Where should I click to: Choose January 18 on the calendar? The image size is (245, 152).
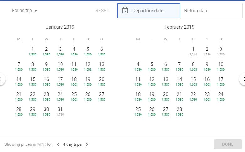(x=74, y=81)
